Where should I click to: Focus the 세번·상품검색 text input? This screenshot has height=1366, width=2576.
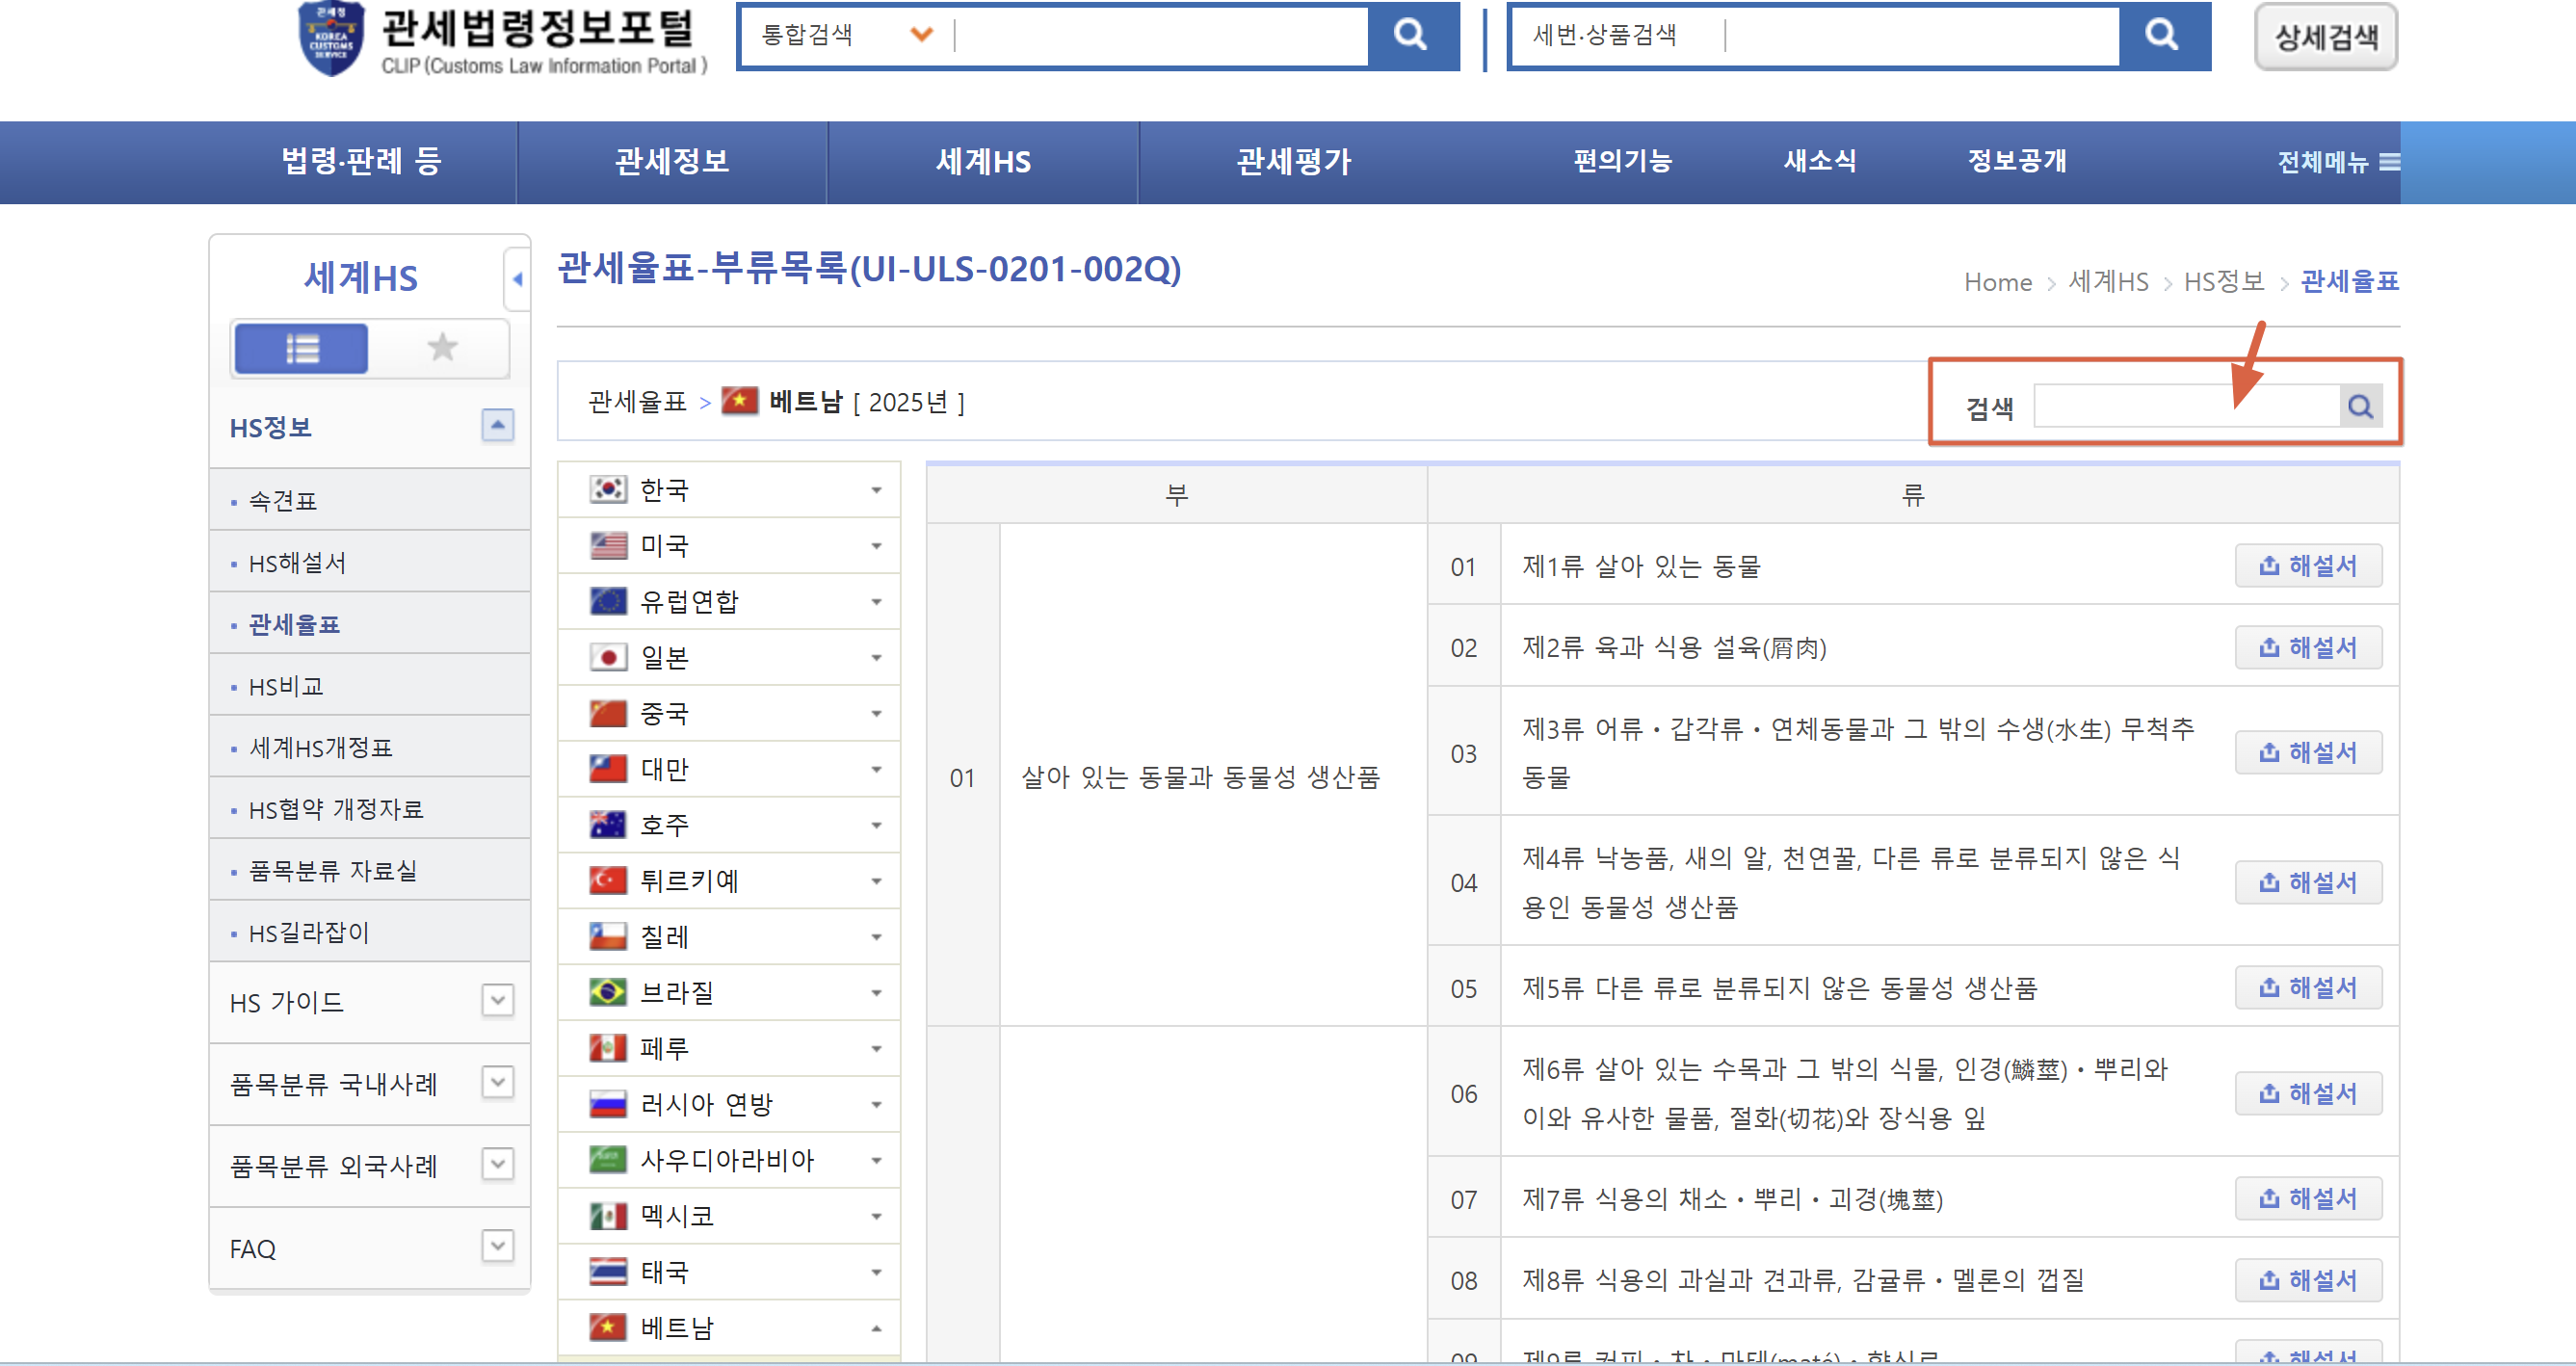click(1922, 36)
